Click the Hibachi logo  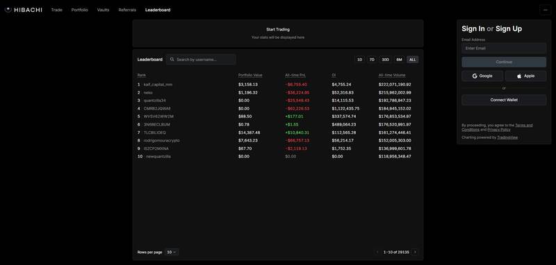pos(24,10)
